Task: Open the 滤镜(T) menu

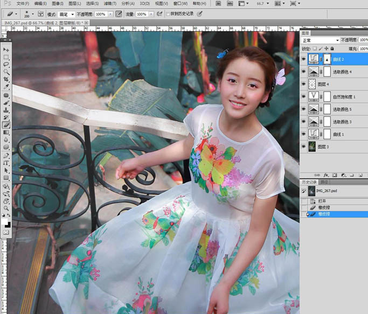Action: click(110, 4)
